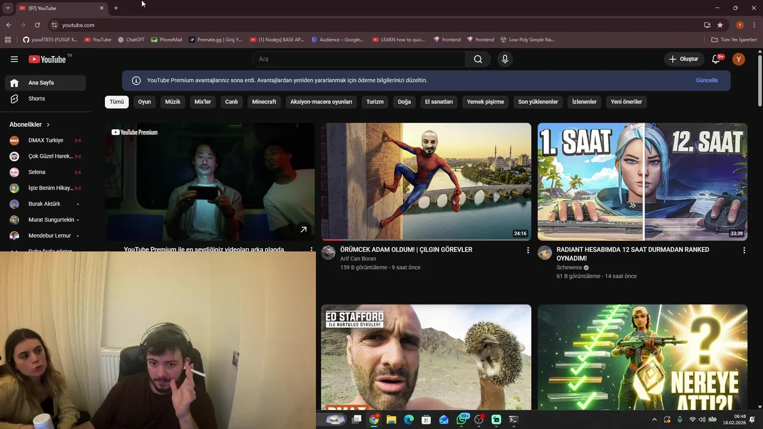Image resolution: width=763 pixels, height=429 pixels.
Task: Play the Ed Stafford hedgehog thumbnail
Action: click(x=426, y=357)
